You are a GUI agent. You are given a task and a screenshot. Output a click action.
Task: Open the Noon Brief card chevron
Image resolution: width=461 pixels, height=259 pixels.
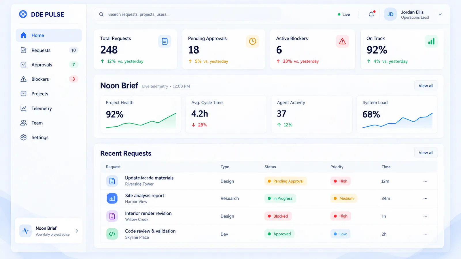click(77, 231)
